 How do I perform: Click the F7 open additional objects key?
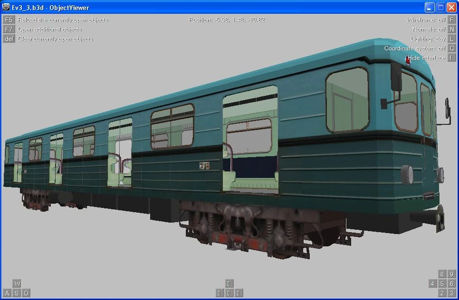coord(9,29)
